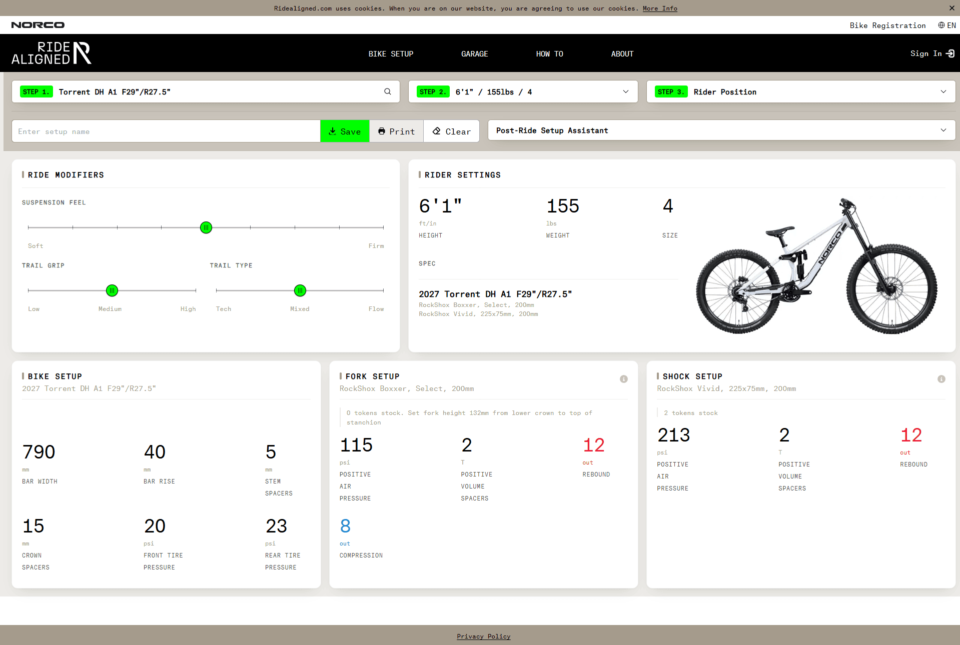
Task: Click the Tech label under Trail Type
Action: (224, 309)
